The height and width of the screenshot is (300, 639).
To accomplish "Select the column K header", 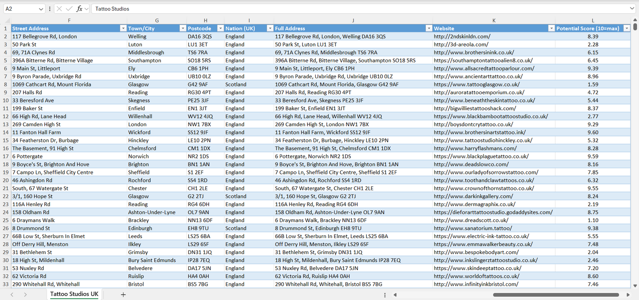I will point(494,20).
